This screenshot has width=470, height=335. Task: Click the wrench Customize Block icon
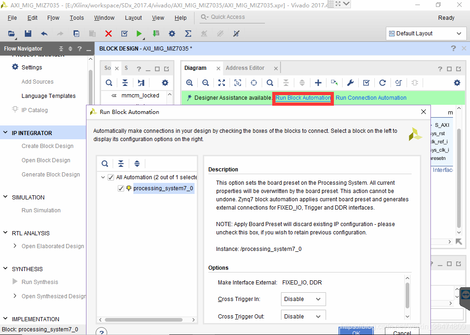(350, 83)
